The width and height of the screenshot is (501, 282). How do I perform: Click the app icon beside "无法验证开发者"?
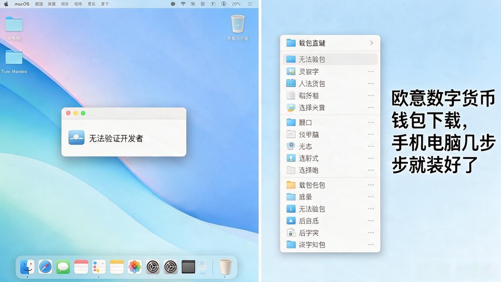(76, 138)
